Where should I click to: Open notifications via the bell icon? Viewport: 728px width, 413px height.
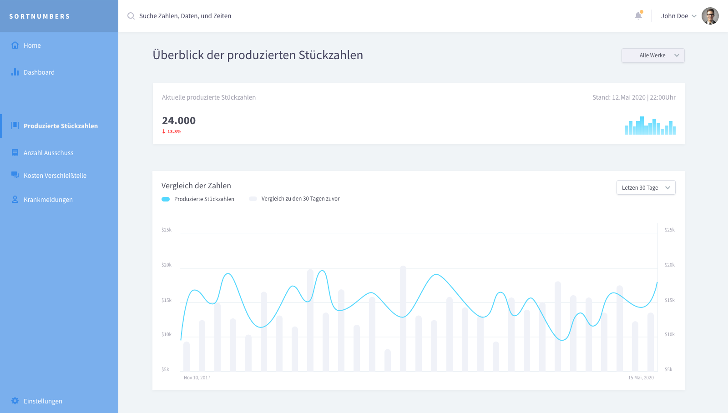coord(639,15)
